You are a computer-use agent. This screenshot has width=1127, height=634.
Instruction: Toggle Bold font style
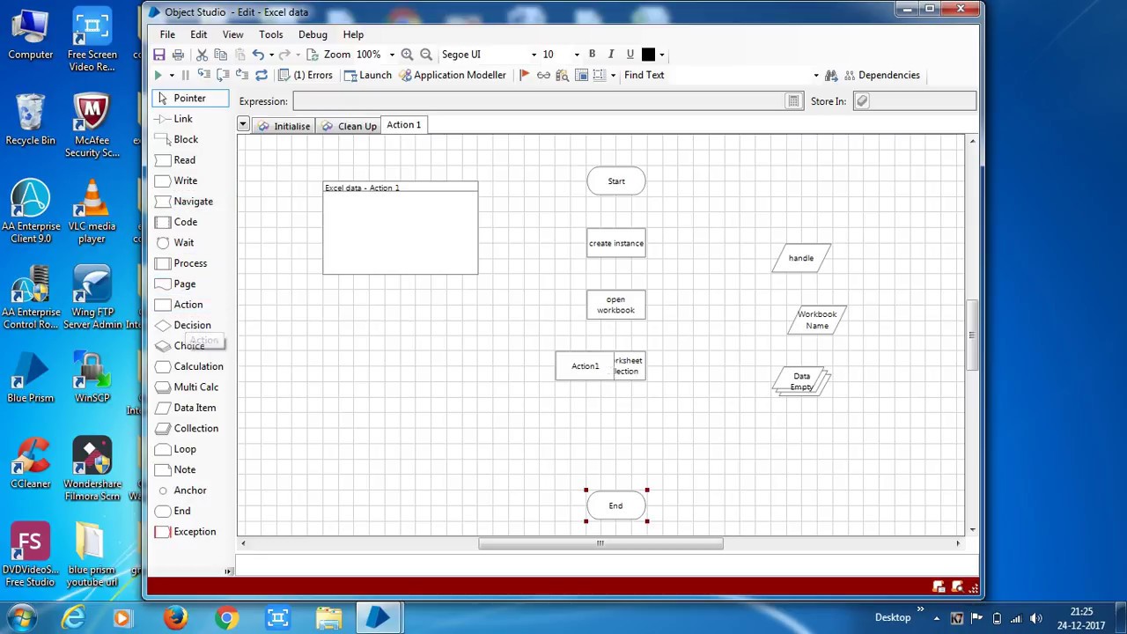coord(592,55)
